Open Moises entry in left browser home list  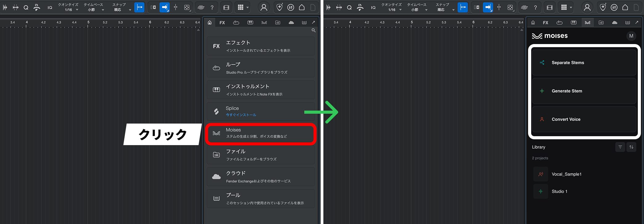click(x=261, y=133)
